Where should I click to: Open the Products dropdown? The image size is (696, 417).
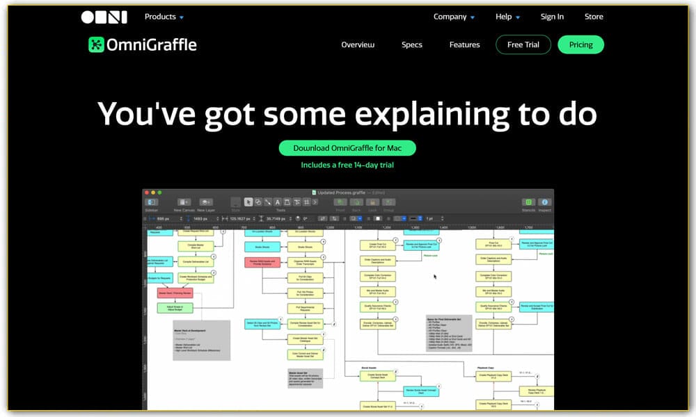[161, 17]
